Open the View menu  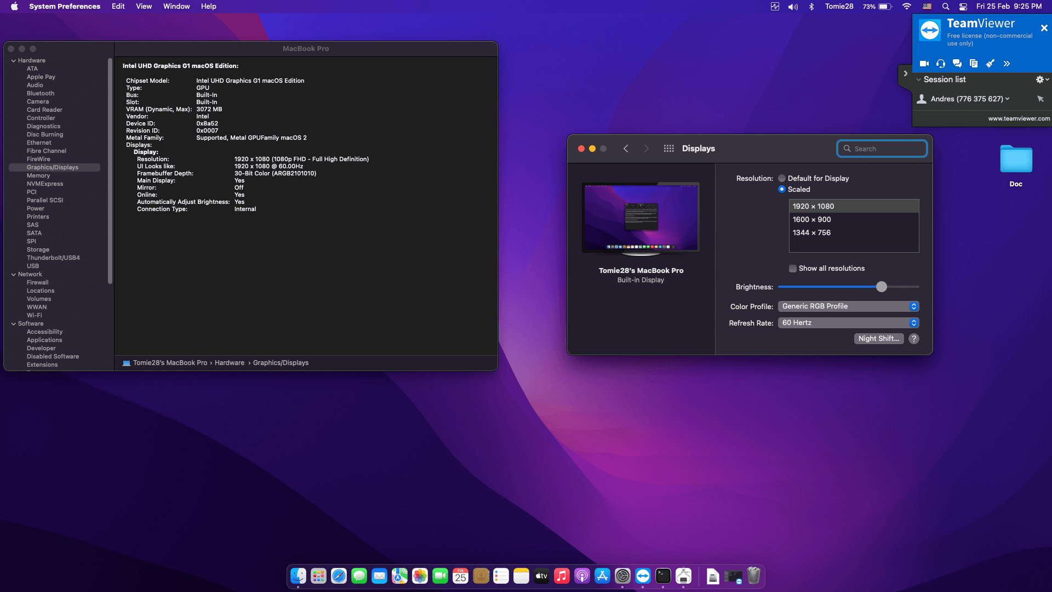(144, 7)
